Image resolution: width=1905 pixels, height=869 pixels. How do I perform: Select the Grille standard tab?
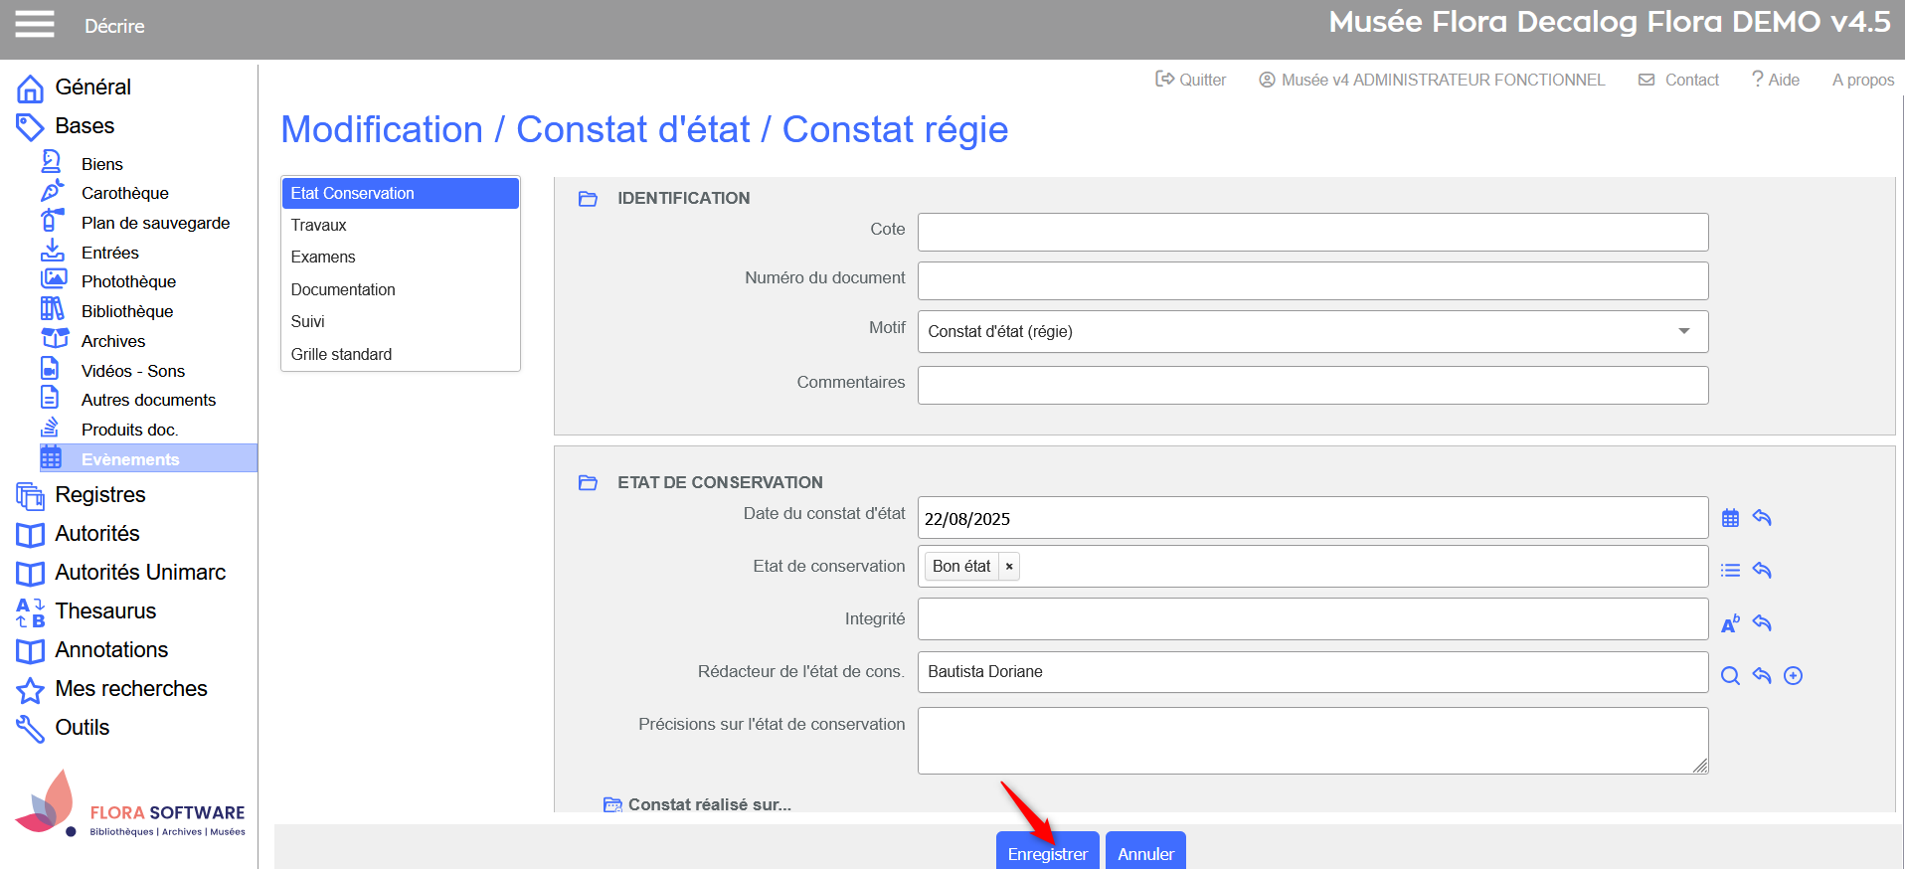(341, 355)
